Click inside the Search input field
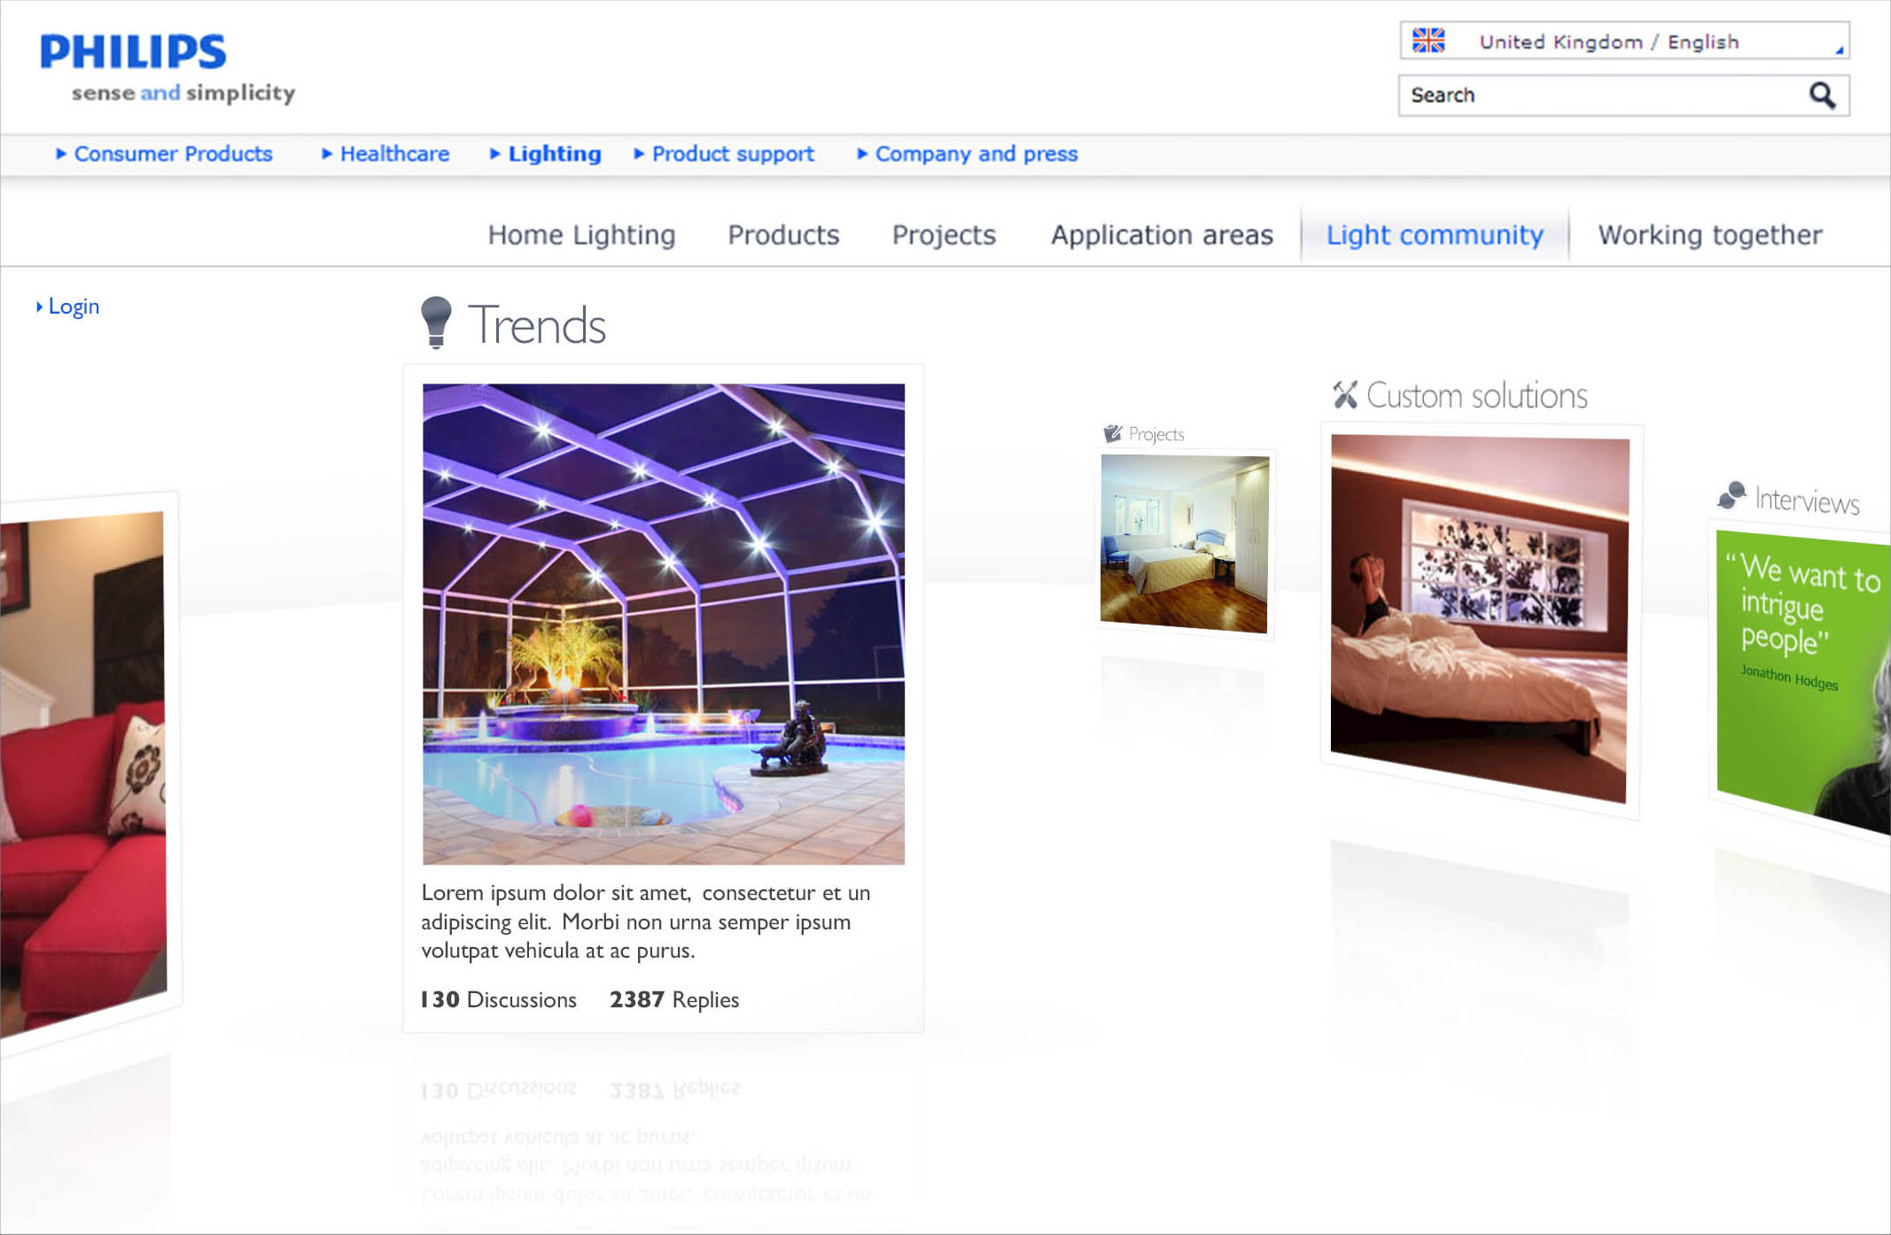This screenshot has height=1235, width=1891. click(x=1595, y=96)
